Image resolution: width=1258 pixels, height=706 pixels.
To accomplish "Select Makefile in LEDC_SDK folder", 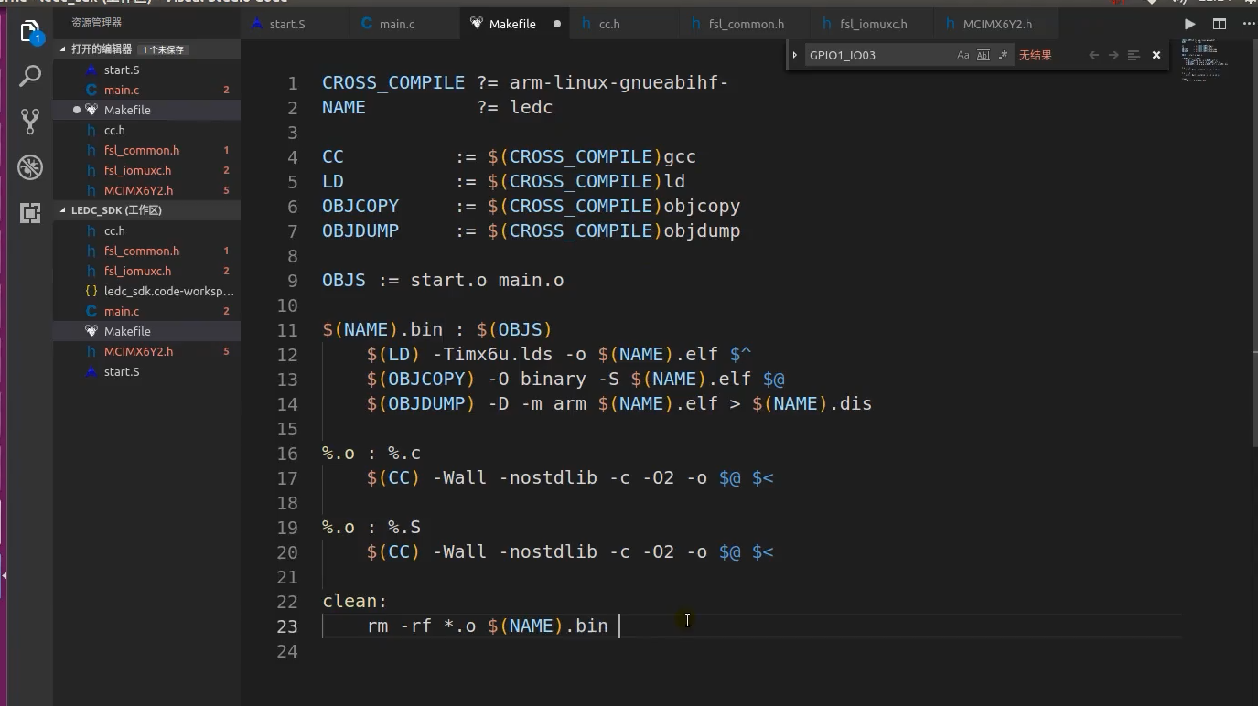I will coord(146,331).
